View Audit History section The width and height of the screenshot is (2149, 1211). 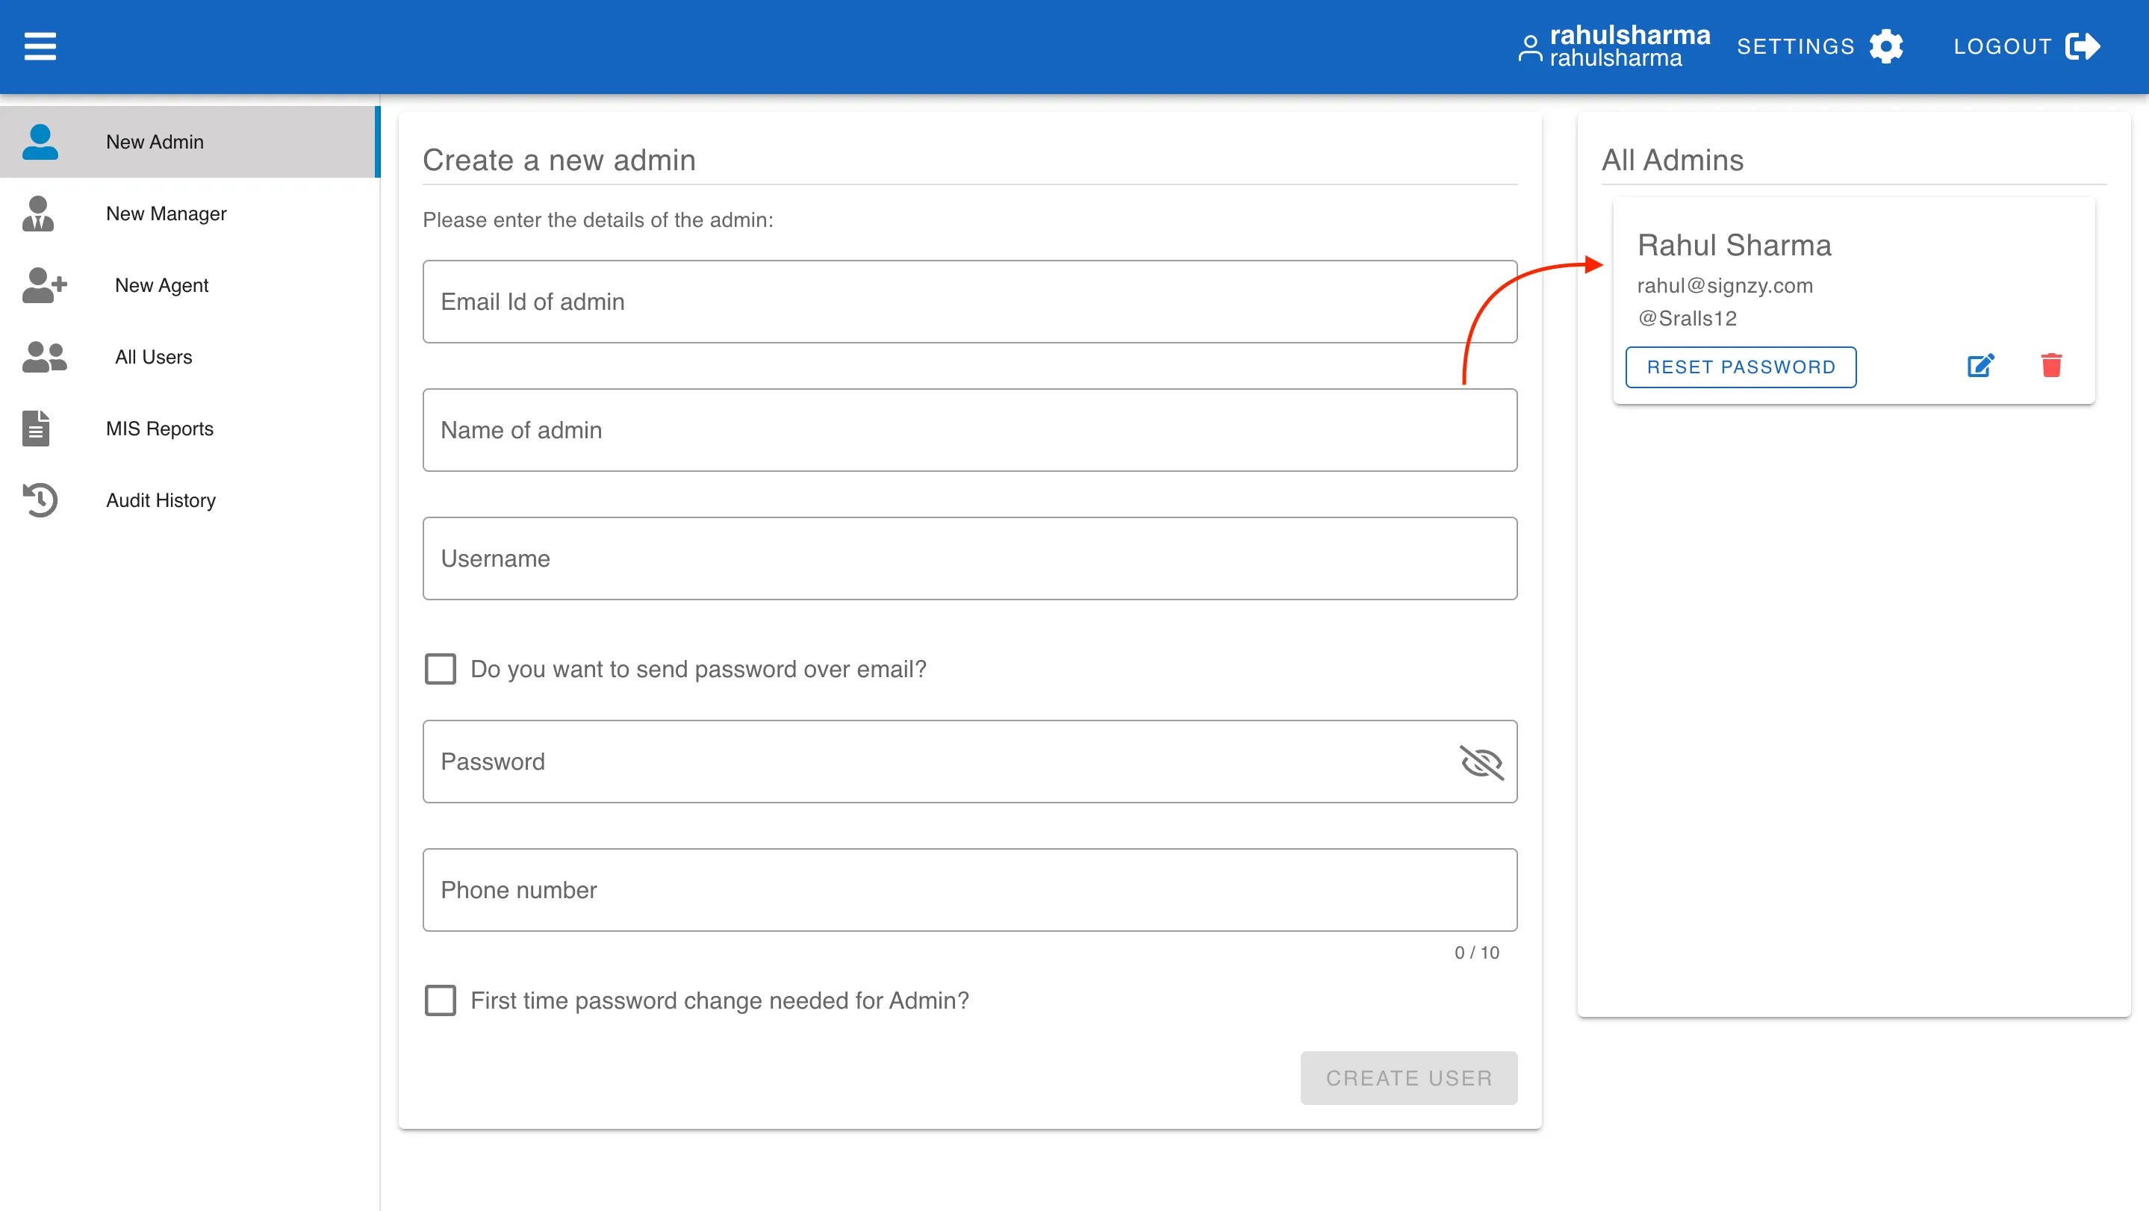(190, 500)
